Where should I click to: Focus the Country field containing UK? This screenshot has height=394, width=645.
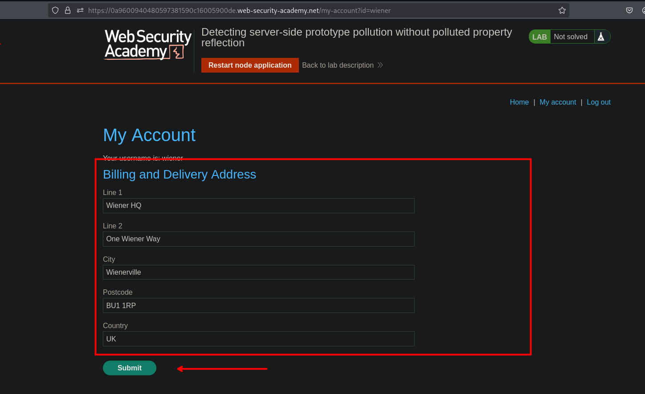258,339
